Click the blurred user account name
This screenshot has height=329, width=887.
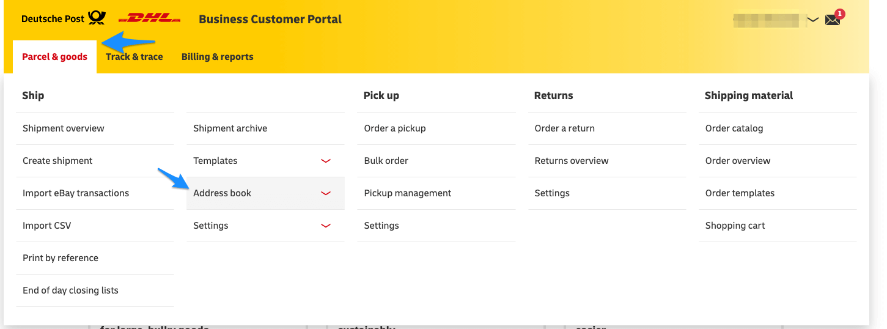(767, 20)
